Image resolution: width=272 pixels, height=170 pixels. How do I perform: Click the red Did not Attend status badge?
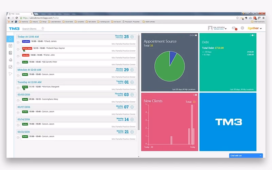(x=27, y=48)
